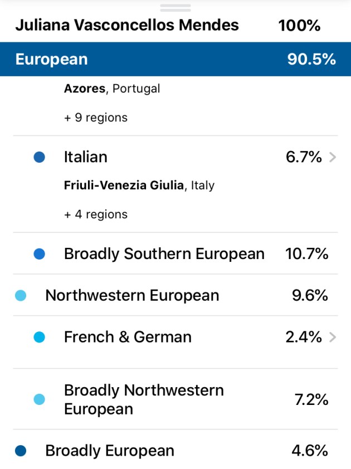Expand Italian details with the chevron arrow
This screenshot has width=351, height=469.
pos(333,158)
